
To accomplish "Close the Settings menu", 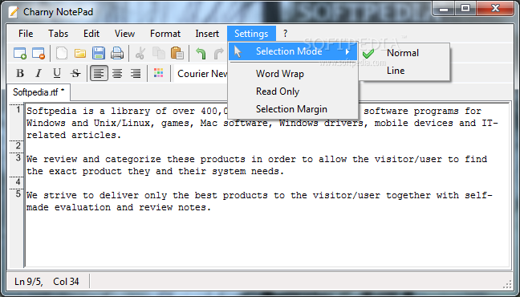I will 251,34.
